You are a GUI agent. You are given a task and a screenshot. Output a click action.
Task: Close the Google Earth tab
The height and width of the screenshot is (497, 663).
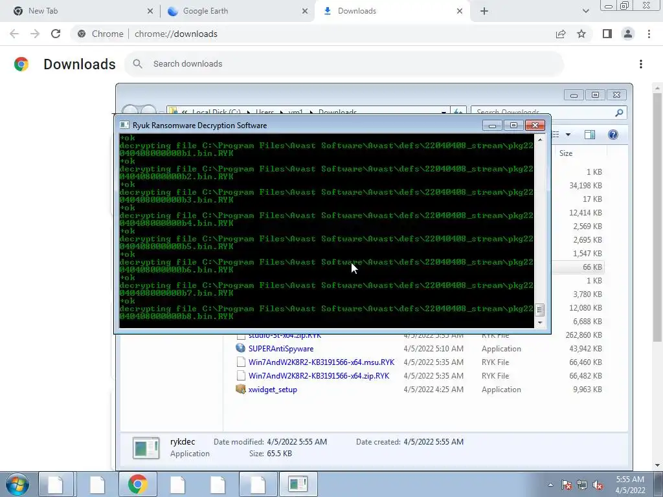pos(305,11)
